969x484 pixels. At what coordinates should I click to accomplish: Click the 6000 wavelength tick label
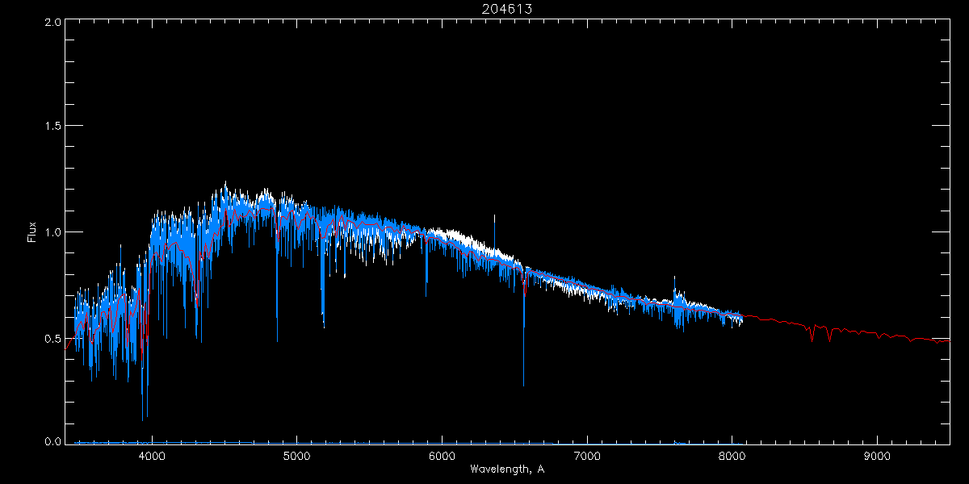tap(442, 455)
